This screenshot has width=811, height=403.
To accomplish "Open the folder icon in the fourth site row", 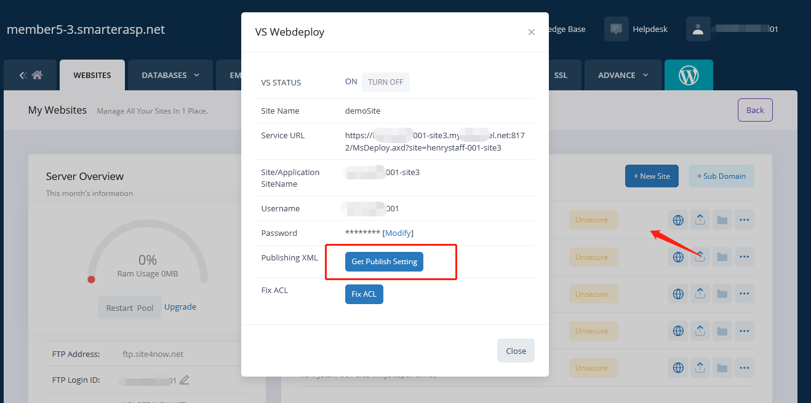I will pos(722,331).
